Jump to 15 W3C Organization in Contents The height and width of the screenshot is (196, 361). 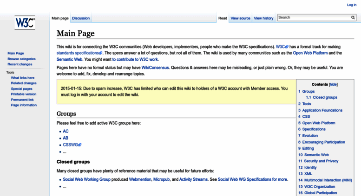[317, 187]
